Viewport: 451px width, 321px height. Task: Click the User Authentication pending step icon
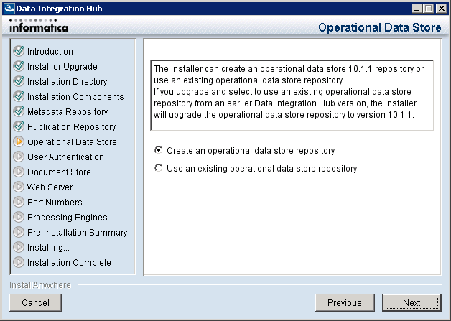[x=19, y=157]
